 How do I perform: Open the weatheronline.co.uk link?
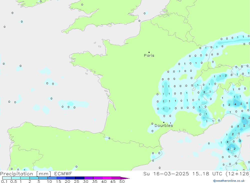[229, 181]
